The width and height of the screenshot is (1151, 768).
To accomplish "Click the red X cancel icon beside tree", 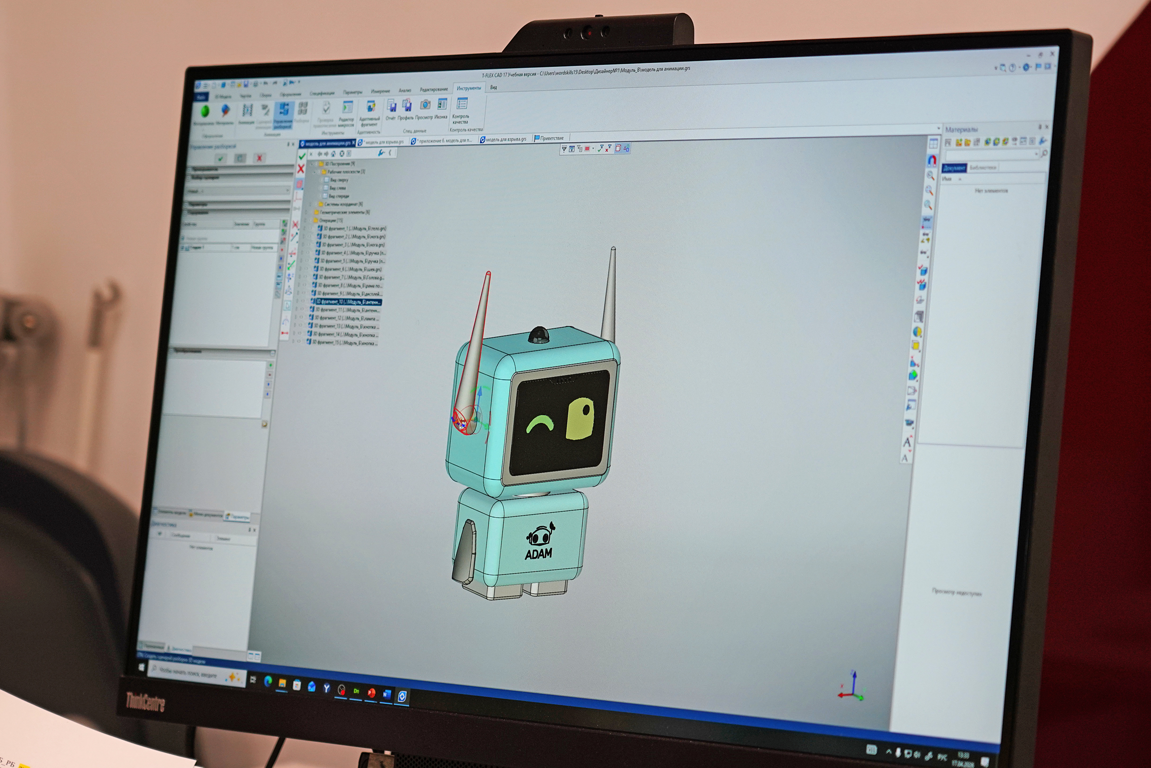I will (301, 169).
